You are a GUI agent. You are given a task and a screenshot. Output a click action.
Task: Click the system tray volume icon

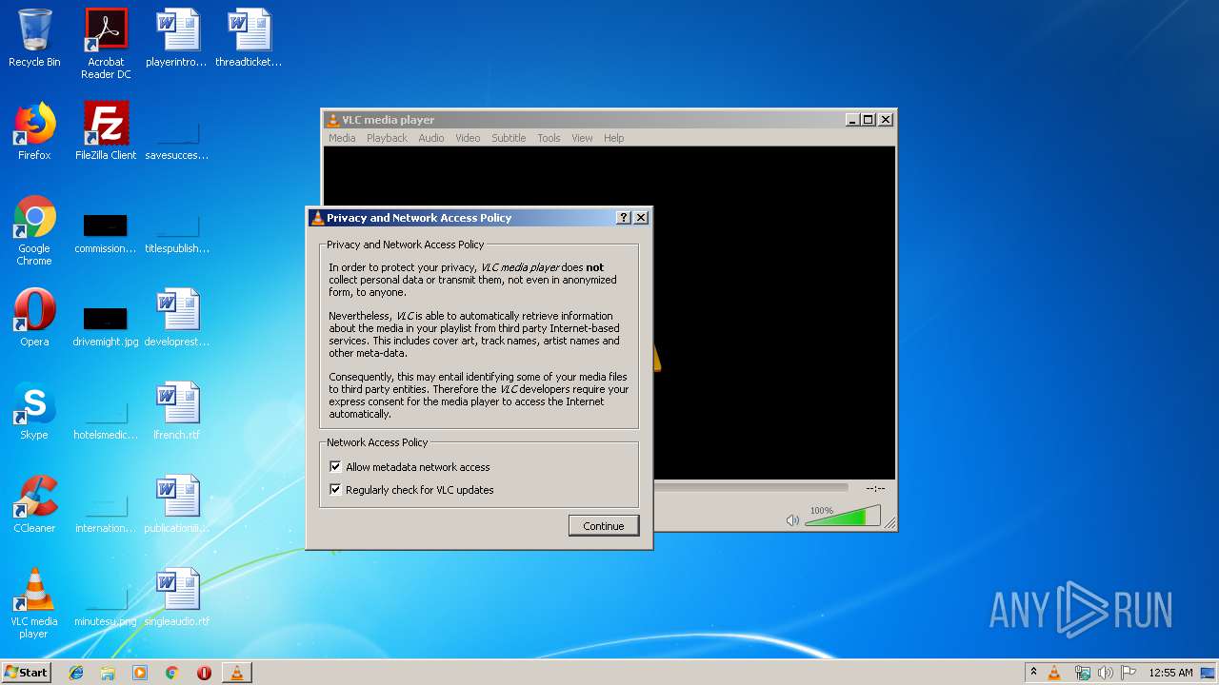click(1105, 673)
